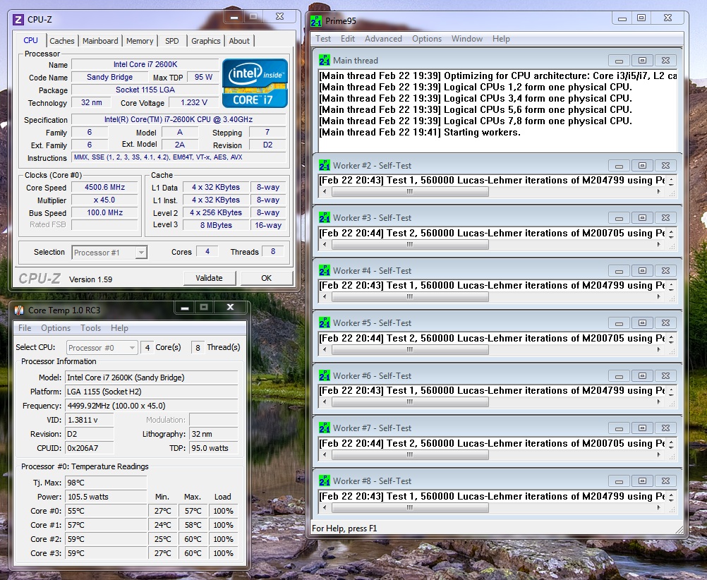Click the Worker #2 horizontal scrollbar thumb
707x580 pixels.
pos(410,192)
